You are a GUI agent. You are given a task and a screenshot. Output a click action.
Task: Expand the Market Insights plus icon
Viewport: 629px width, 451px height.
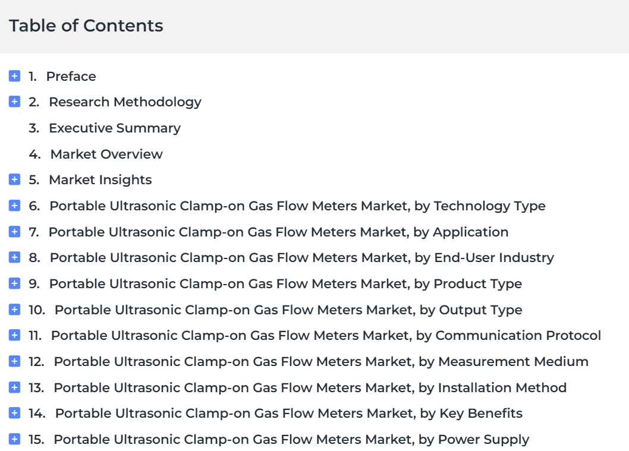[x=14, y=179]
